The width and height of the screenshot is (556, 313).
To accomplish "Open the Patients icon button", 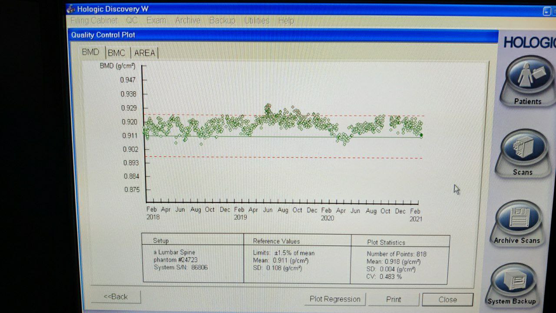I will 527,81.
